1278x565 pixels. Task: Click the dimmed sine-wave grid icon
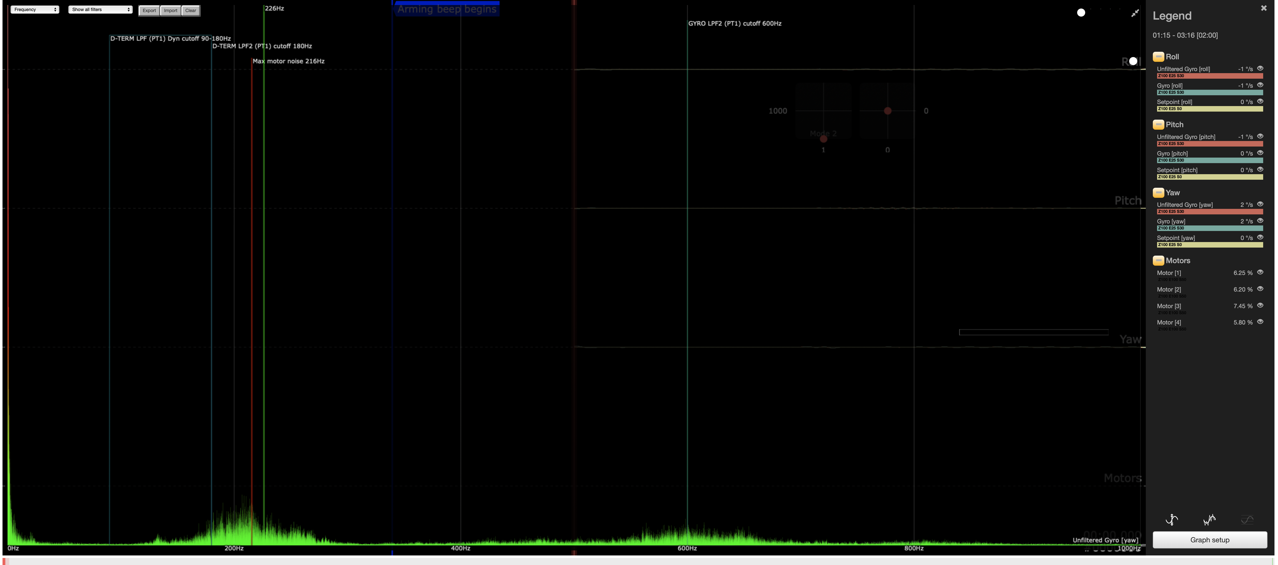pos(1247,519)
